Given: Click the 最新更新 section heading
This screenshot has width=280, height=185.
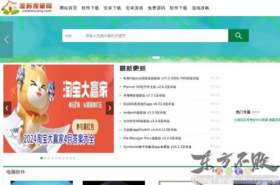Looking at the screenshot, I should point(133,68).
